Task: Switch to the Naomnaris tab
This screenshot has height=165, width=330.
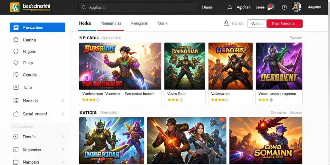Action: [x=111, y=23]
